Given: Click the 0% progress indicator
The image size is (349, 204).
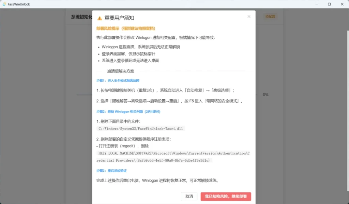Looking at the screenshot, I should pyautogui.click(x=265, y=95).
